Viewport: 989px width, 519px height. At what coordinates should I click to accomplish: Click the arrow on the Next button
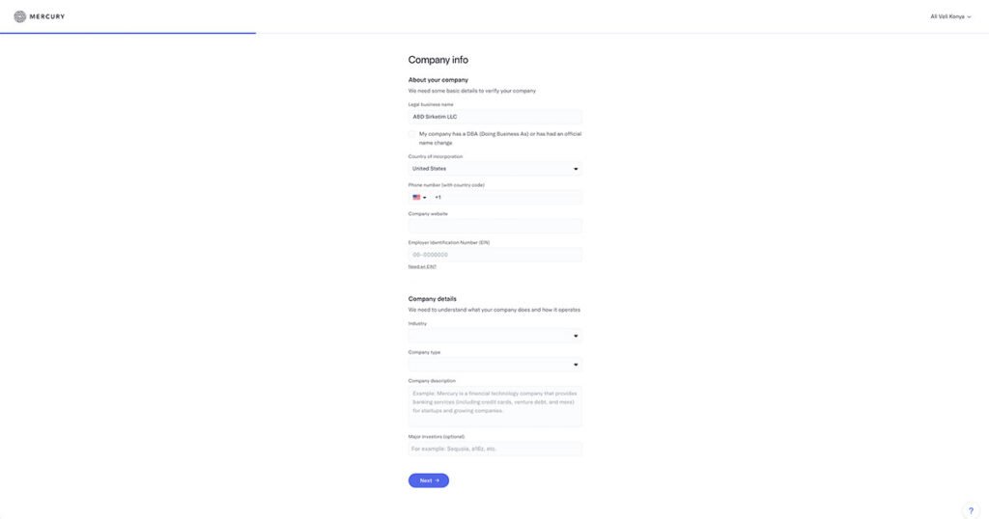[438, 480]
